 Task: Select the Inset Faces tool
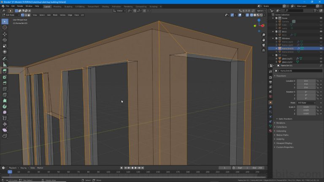point(5,77)
